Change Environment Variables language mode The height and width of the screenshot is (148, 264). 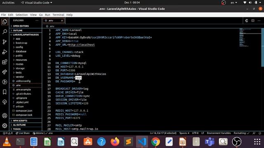click(219, 133)
